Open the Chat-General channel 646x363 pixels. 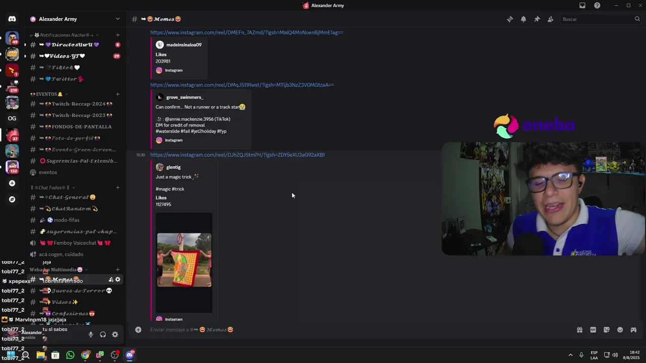[75, 197]
